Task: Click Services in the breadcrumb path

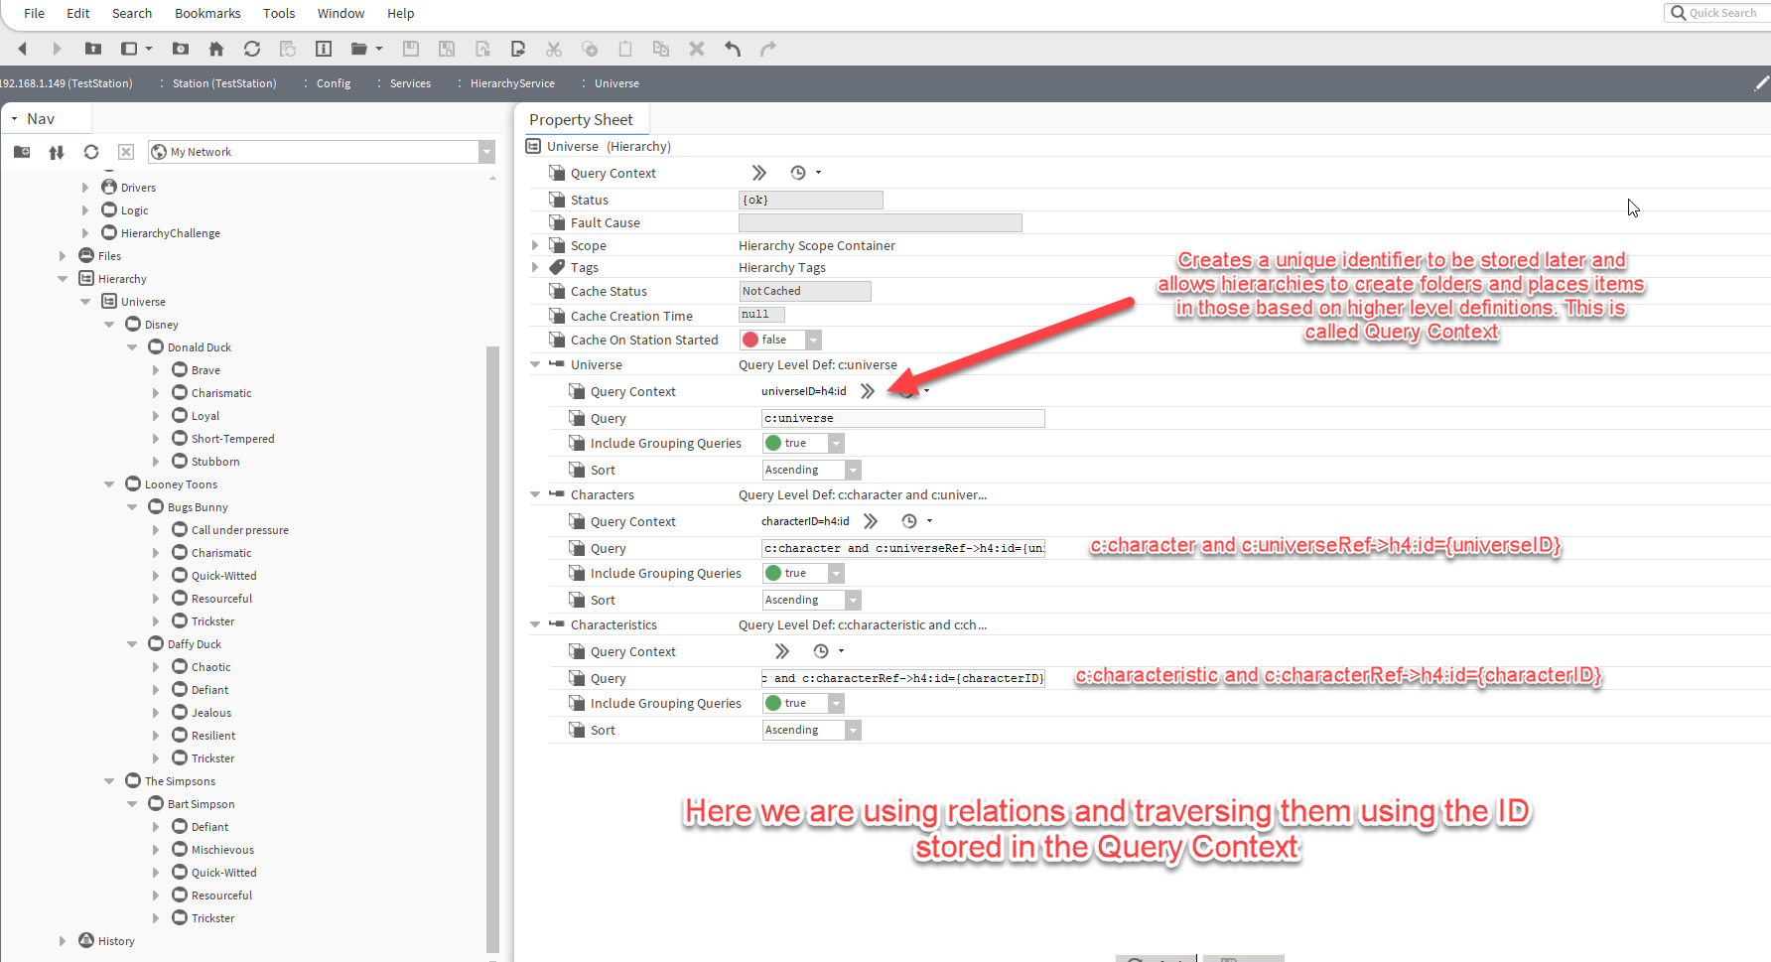Action: click(410, 83)
